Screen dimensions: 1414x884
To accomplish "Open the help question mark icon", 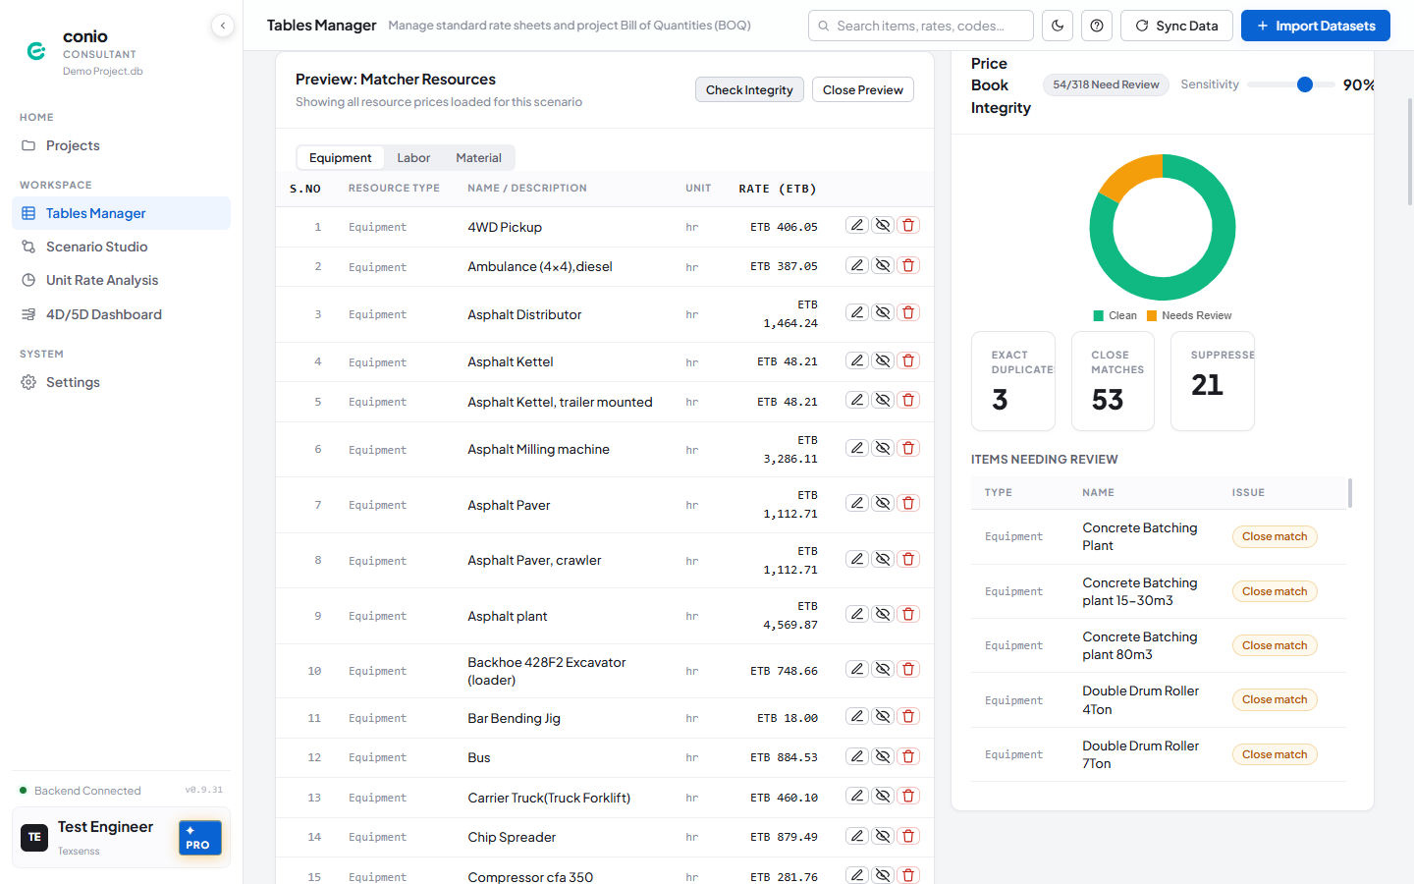I will point(1097,26).
